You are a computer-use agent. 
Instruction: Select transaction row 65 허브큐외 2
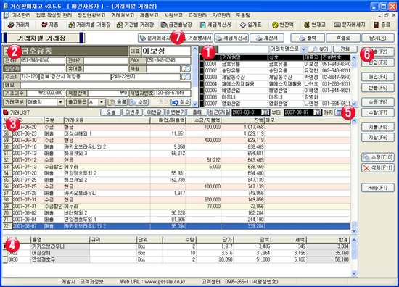[x=176, y=180]
